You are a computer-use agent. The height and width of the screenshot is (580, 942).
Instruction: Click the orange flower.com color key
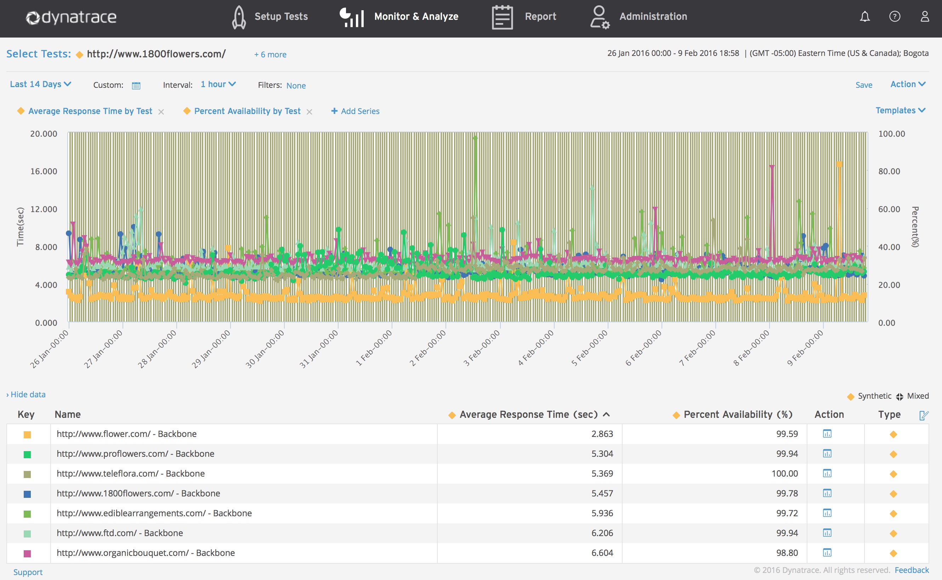point(27,434)
